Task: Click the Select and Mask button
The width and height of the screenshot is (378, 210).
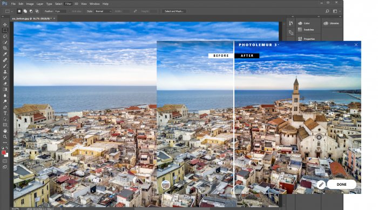Action: 174,11
